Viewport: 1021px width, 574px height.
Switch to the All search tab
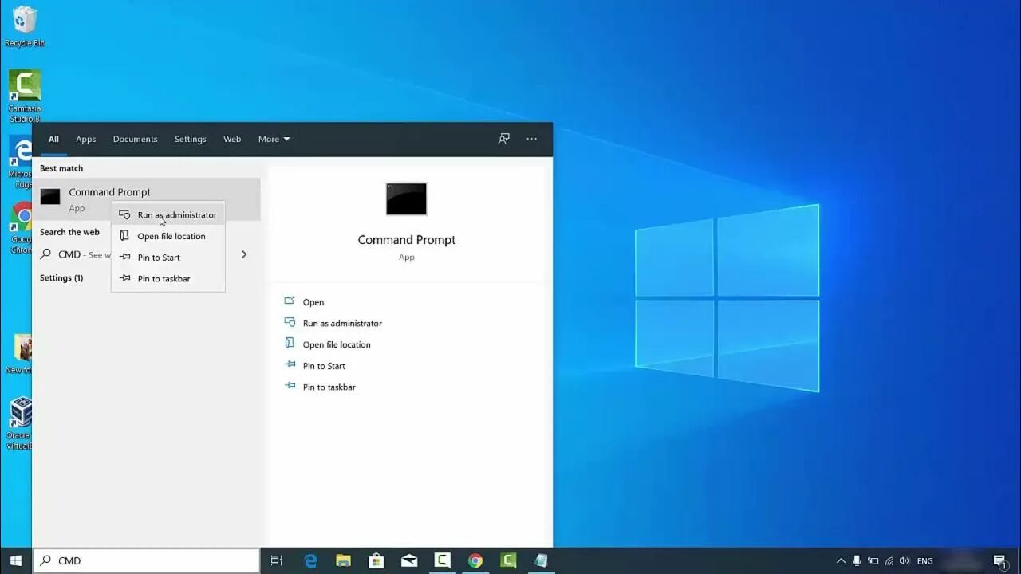53,139
